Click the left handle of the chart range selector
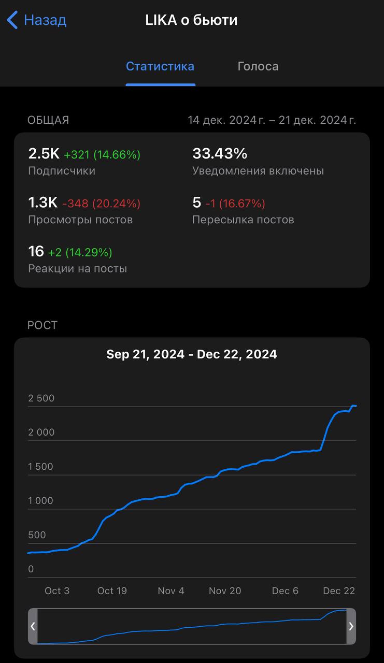Image resolution: width=384 pixels, height=663 pixels. [33, 626]
